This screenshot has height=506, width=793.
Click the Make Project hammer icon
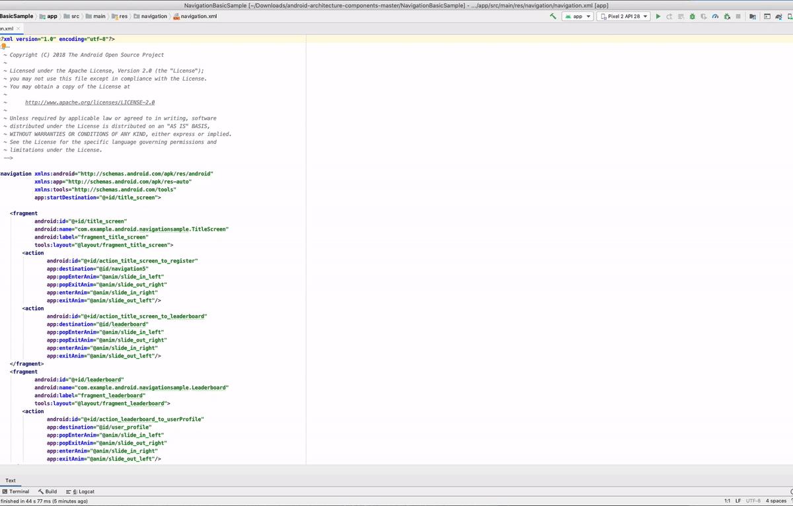[x=552, y=16]
